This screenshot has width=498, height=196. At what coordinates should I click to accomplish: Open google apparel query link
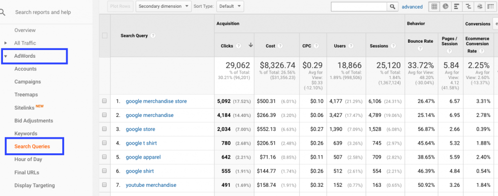coord(143,157)
